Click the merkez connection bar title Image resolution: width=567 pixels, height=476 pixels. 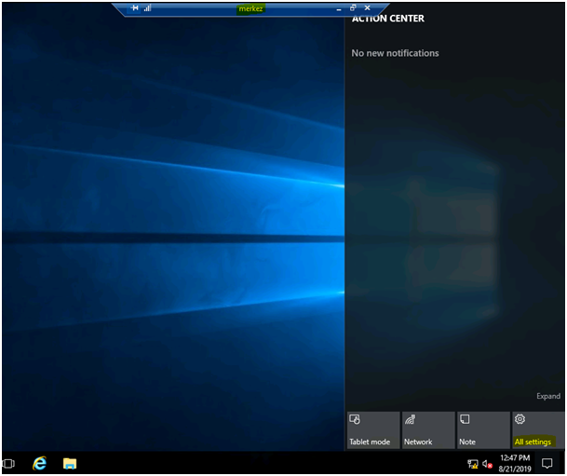coord(250,8)
